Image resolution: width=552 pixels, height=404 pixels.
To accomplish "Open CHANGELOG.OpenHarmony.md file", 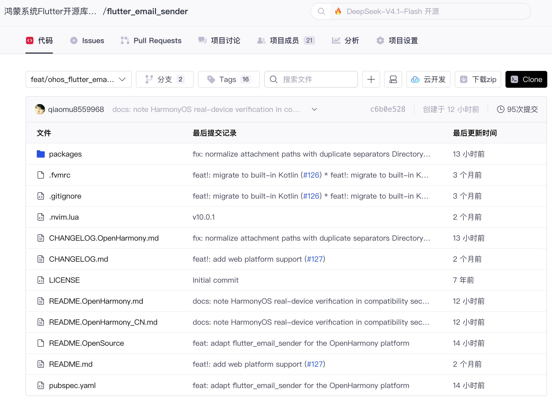I will [x=104, y=238].
